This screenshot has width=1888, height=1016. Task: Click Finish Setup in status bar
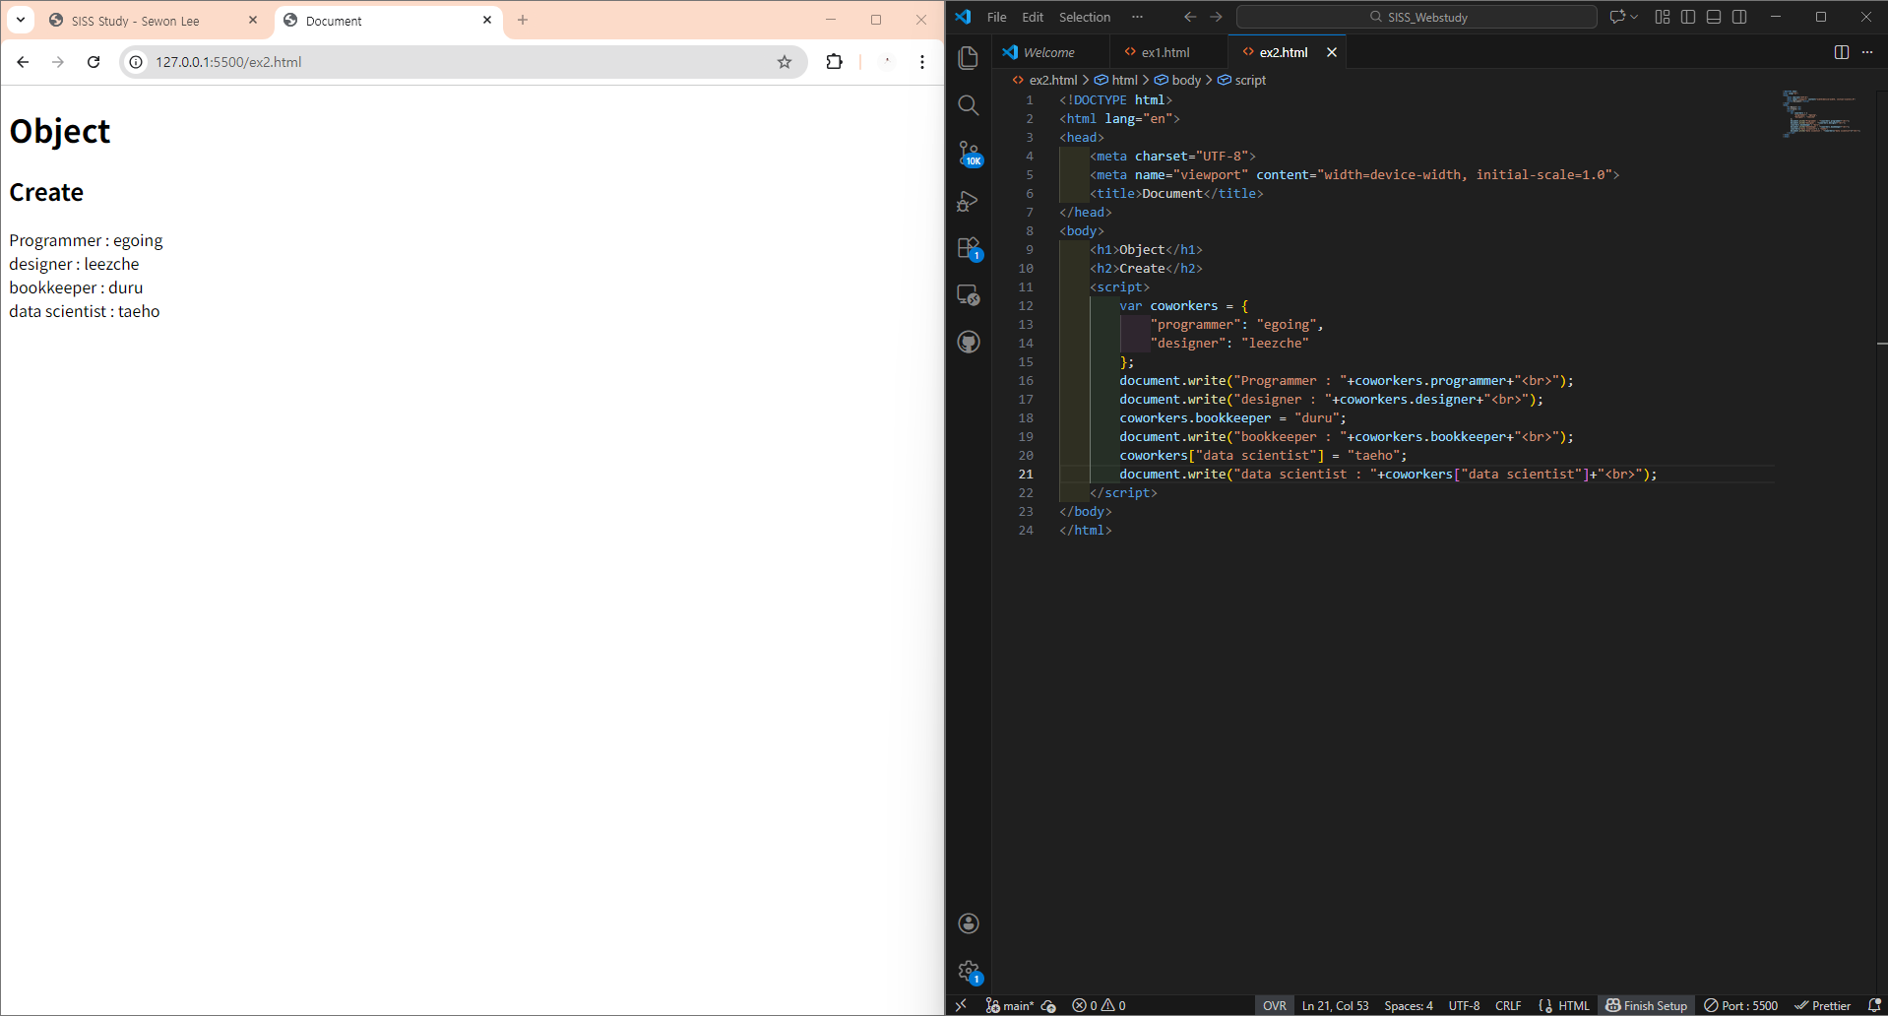[1646, 1005]
